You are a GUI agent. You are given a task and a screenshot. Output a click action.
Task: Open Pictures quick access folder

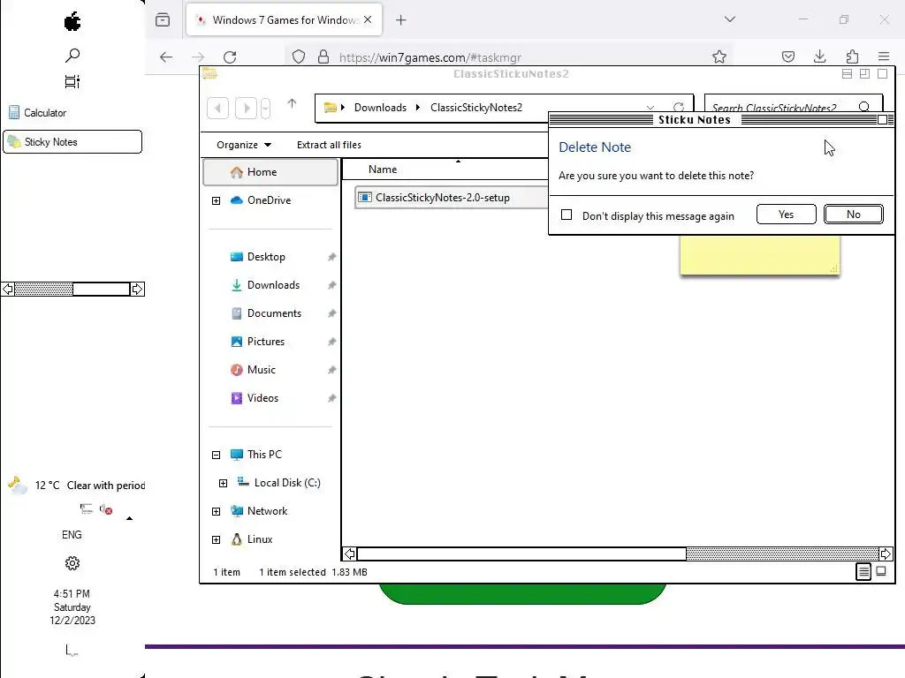(265, 342)
